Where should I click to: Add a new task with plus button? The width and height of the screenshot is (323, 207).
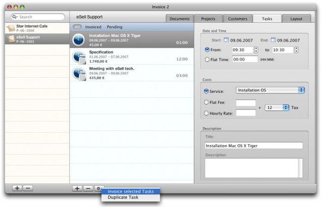[x=77, y=188]
